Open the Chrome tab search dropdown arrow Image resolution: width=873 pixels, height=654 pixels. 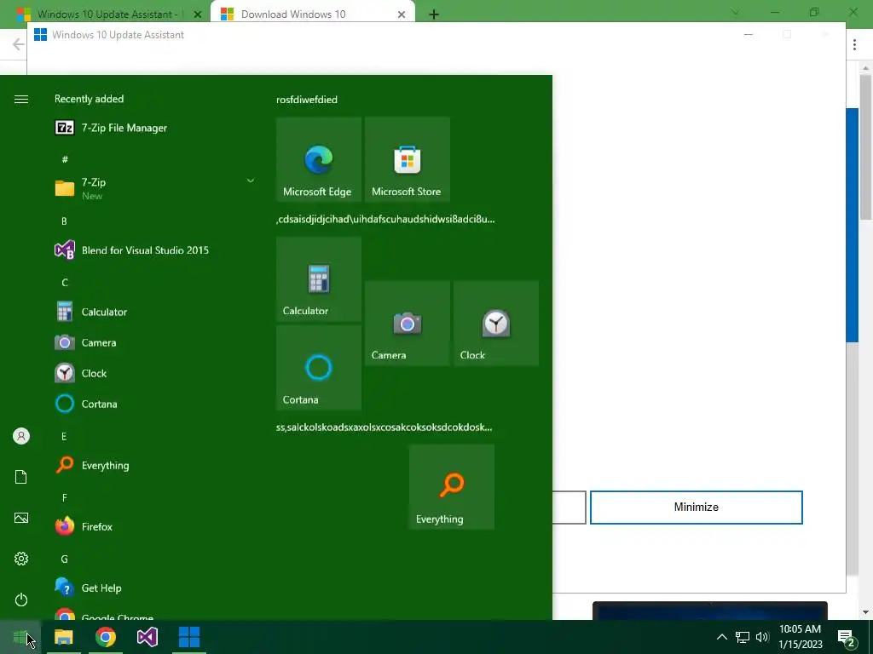pyautogui.click(x=735, y=12)
